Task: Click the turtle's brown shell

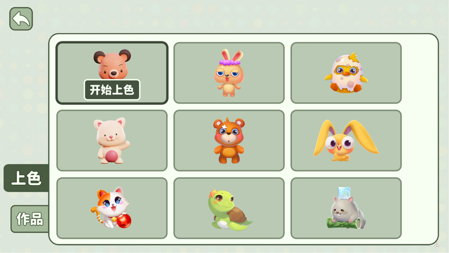Action: point(236,215)
